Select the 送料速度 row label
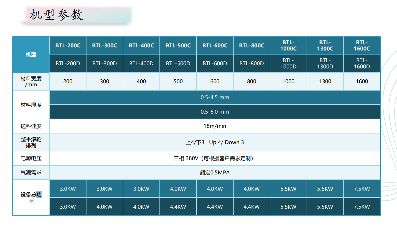The image size is (397, 226). 31,126
